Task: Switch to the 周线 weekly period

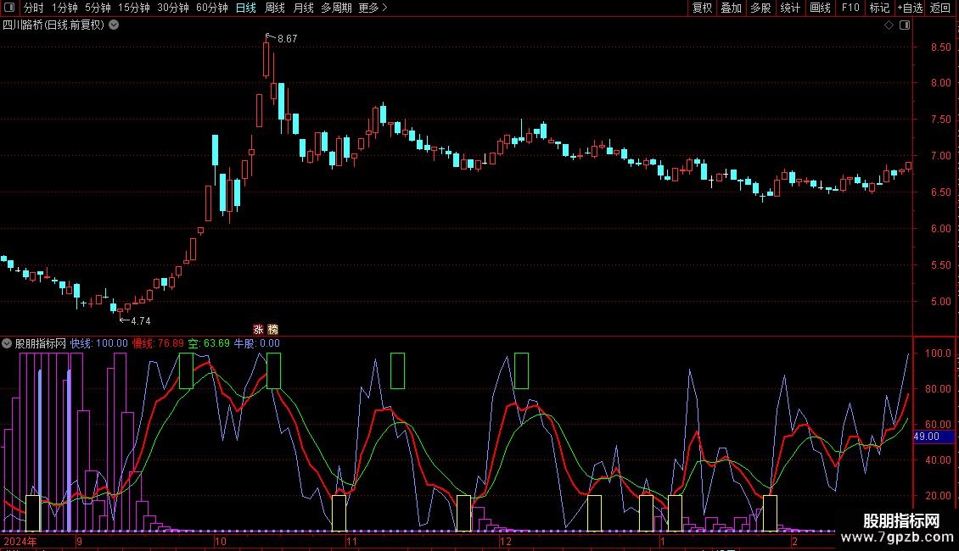Action: [275, 8]
